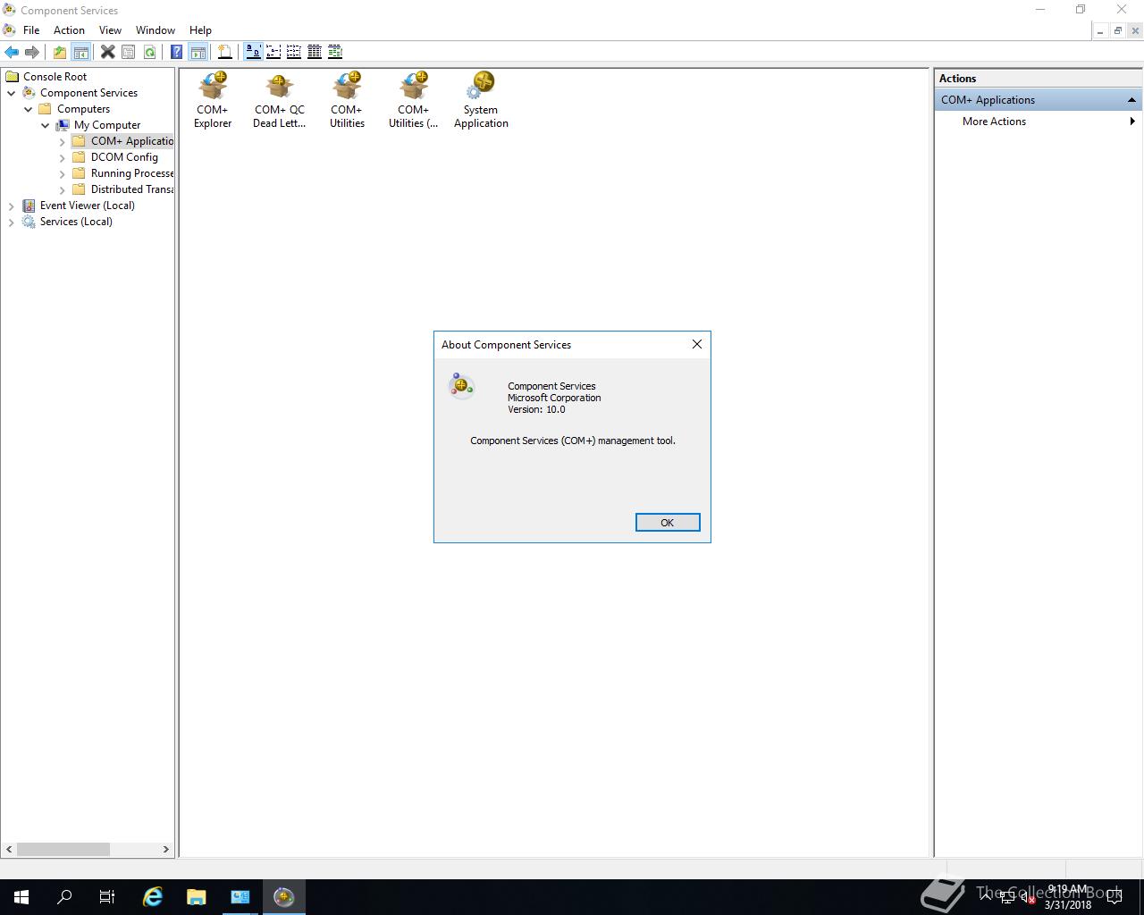
Task: Open File Explorer from the taskbar
Action: tap(197, 897)
